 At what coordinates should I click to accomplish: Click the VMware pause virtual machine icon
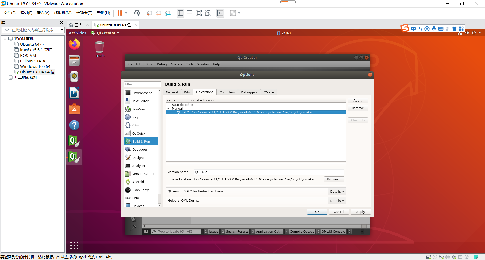pyautogui.click(x=120, y=13)
